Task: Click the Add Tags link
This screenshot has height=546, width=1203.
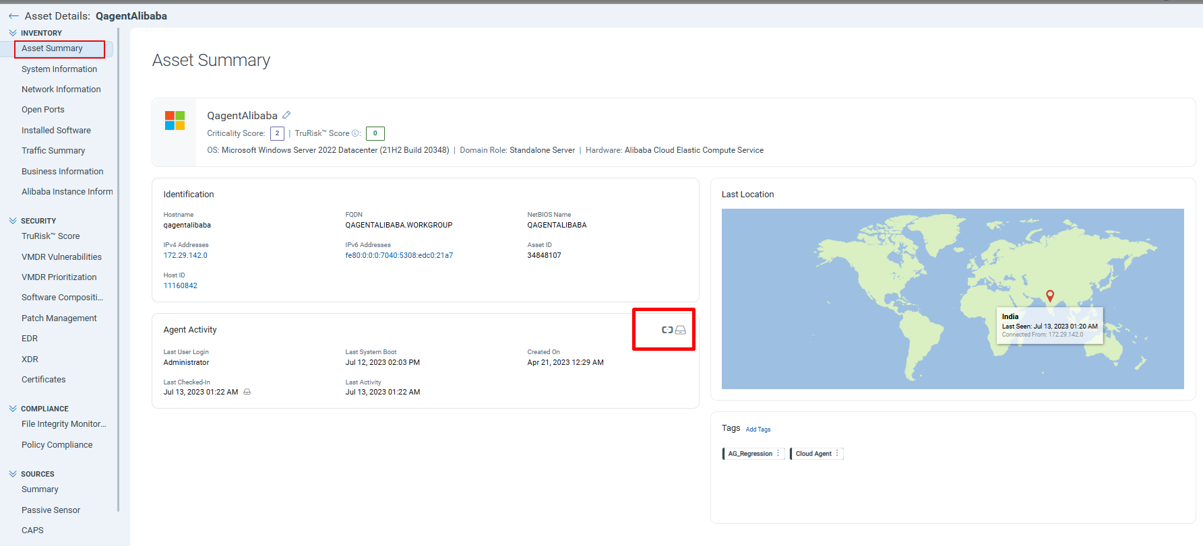Action: 758,430
